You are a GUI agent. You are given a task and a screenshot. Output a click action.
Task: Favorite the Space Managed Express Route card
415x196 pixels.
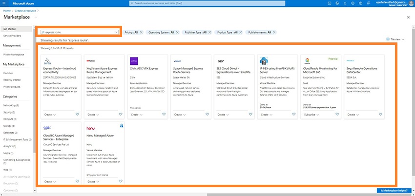point(207,115)
